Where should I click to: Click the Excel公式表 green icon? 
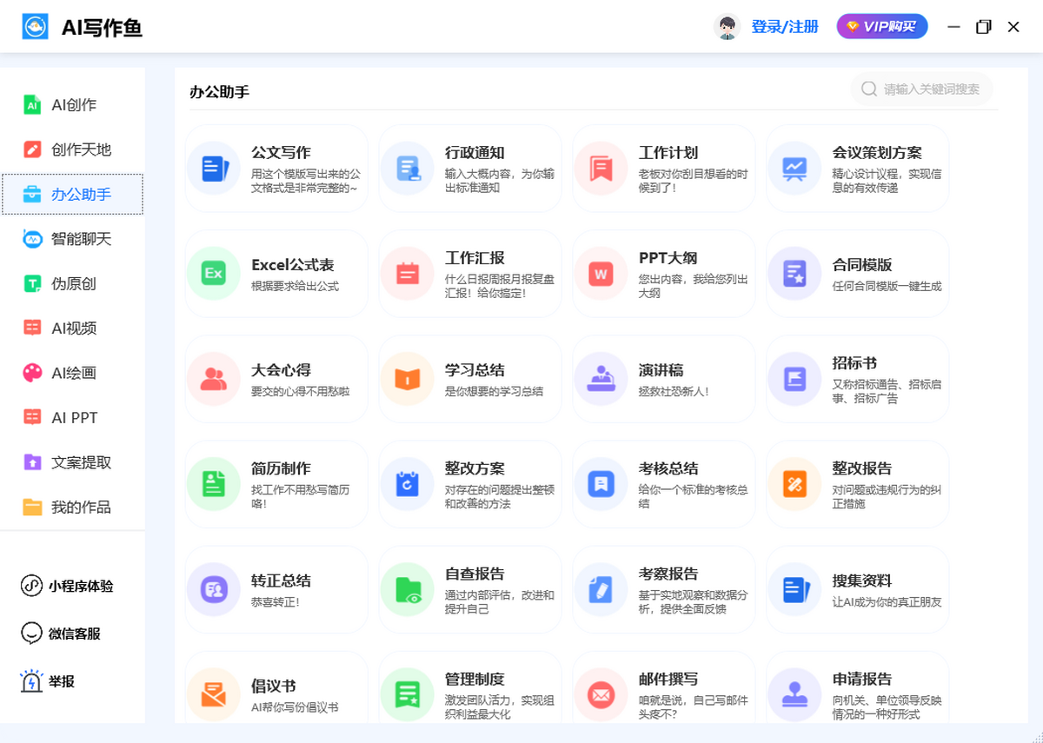(x=214, y=274)
